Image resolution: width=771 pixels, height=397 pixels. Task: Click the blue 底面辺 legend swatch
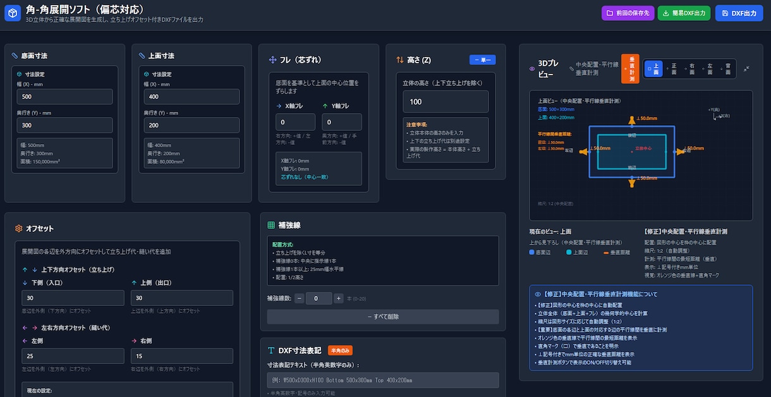(x=532, y=252)
